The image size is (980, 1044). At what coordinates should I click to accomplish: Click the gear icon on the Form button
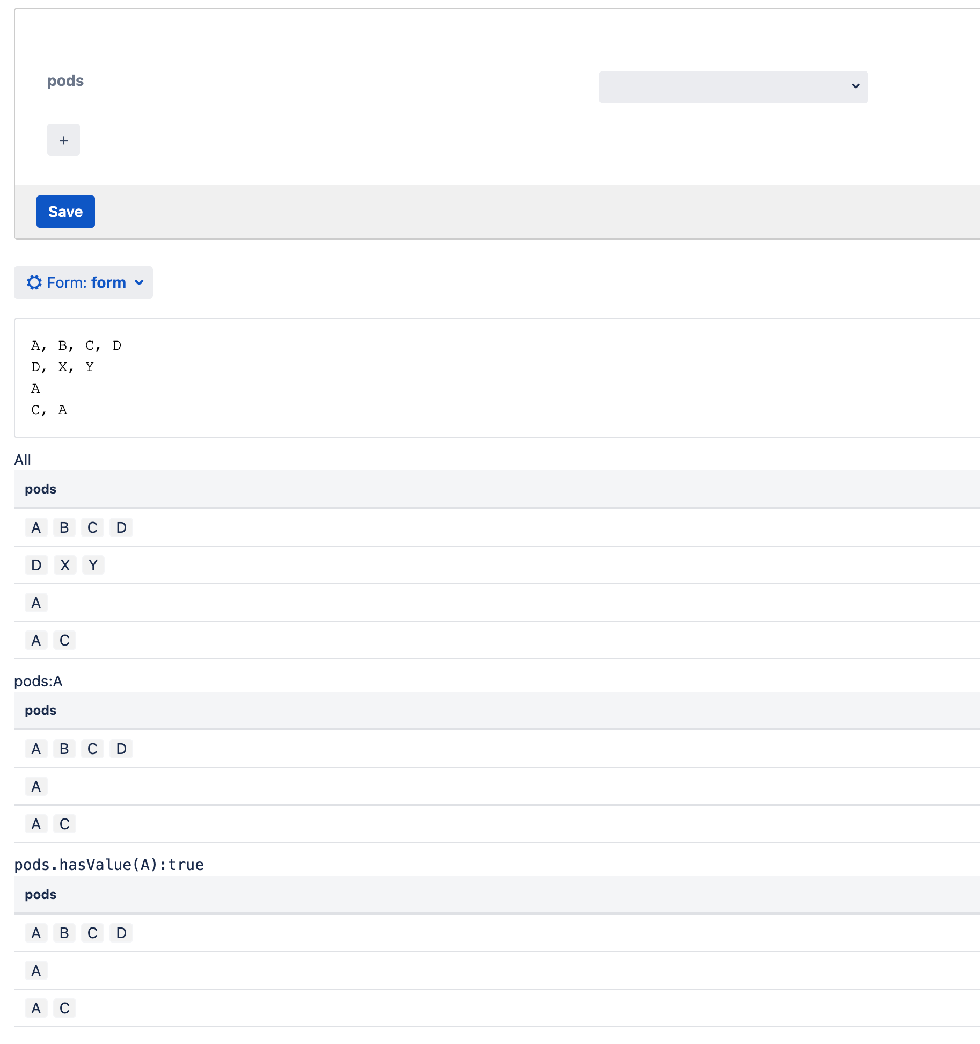tap(33, 282)
